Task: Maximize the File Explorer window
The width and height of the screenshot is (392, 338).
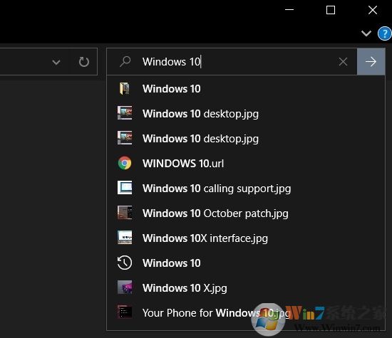Action: pos(331,10)
